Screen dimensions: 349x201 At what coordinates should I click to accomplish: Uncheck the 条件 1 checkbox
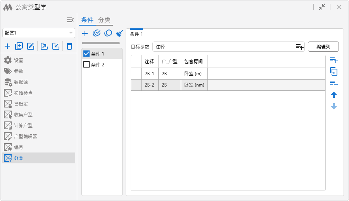click(x=86, y=54)
